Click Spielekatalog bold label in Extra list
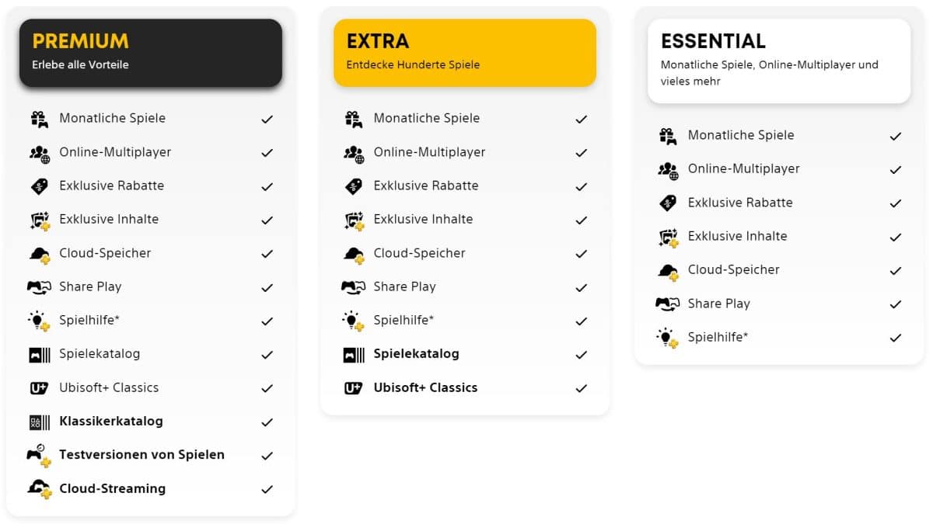 pyautogui.click(x=416, y=354)
